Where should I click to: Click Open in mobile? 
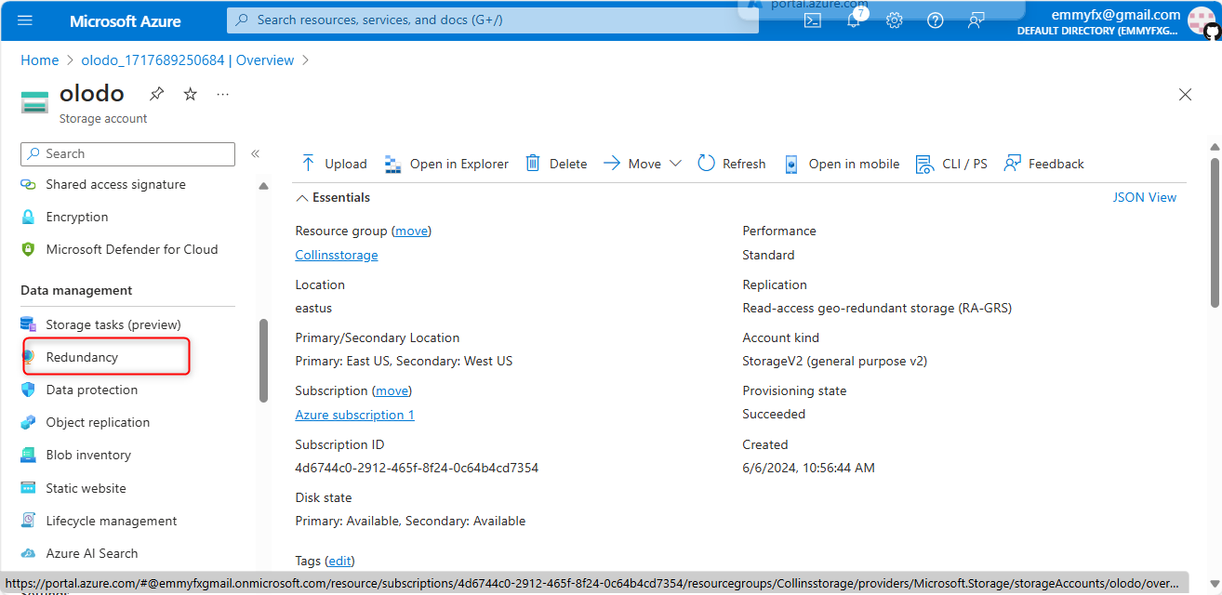842,164
